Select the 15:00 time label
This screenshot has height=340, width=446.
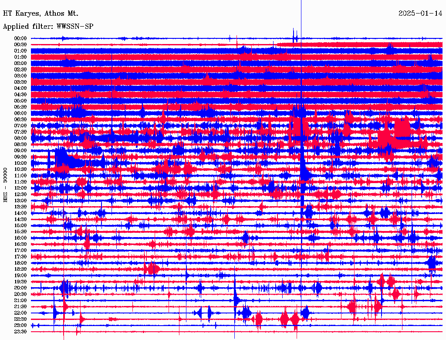(x=20, y=225)
